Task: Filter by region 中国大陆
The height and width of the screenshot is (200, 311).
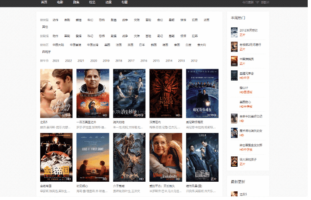Action: 58,44
